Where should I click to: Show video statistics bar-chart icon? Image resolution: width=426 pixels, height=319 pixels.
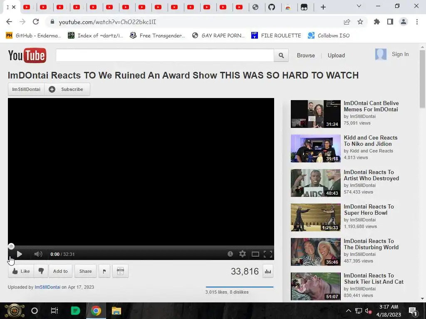coord(268,272)
